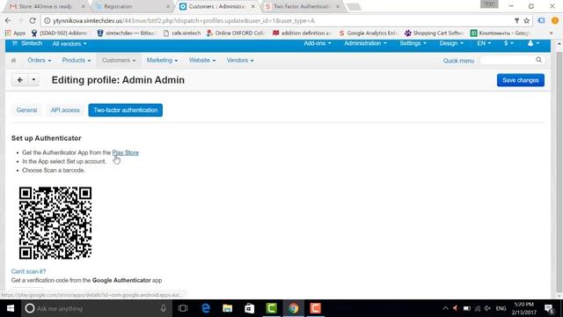
Task: Open the All vendors dropdown
Action: [x=69, y=44]
